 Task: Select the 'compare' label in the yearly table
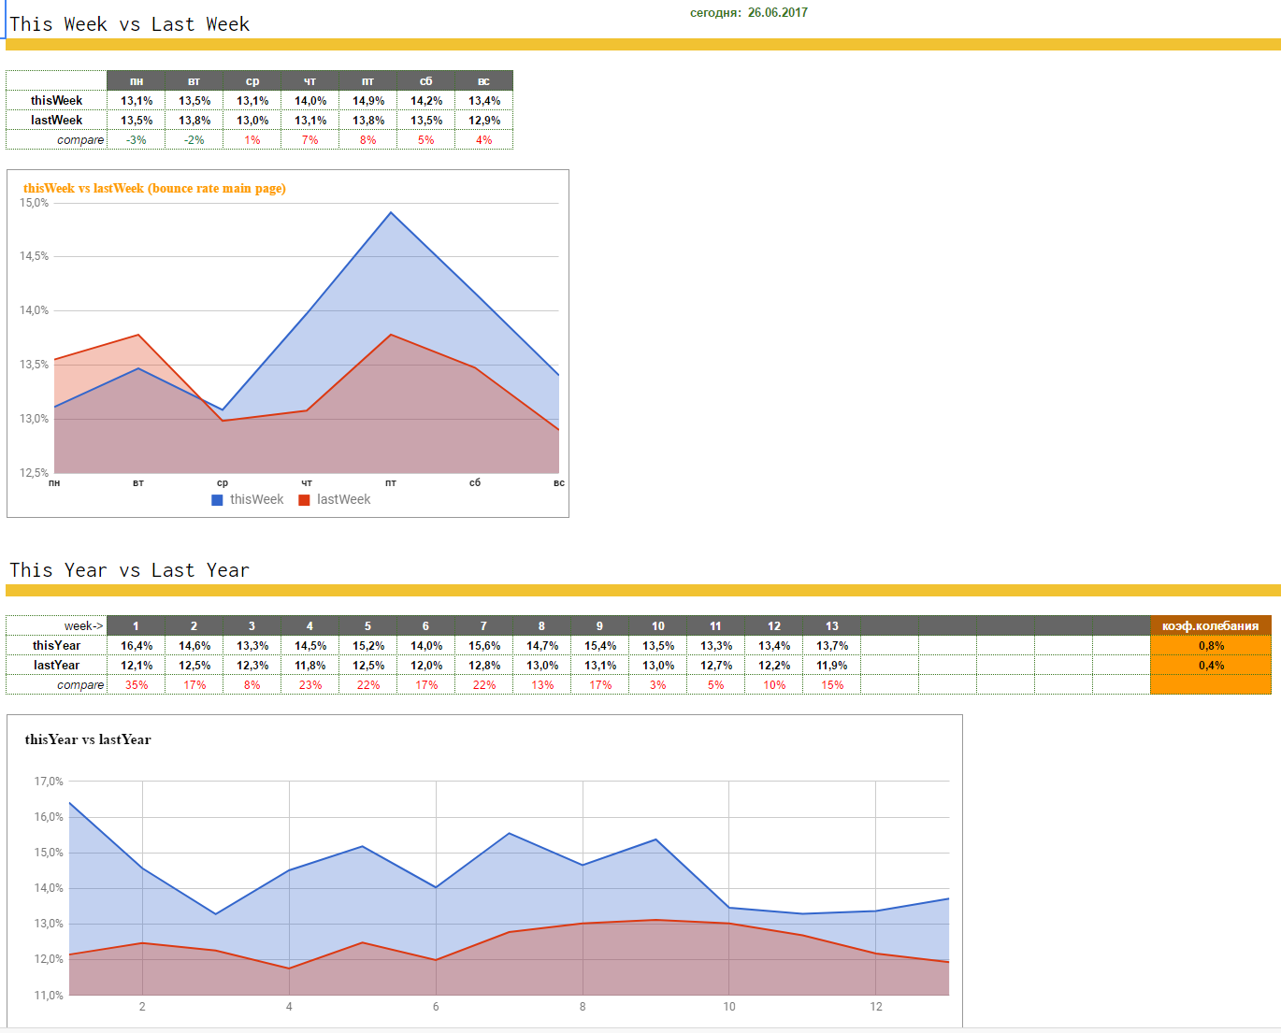click(80, 685)
